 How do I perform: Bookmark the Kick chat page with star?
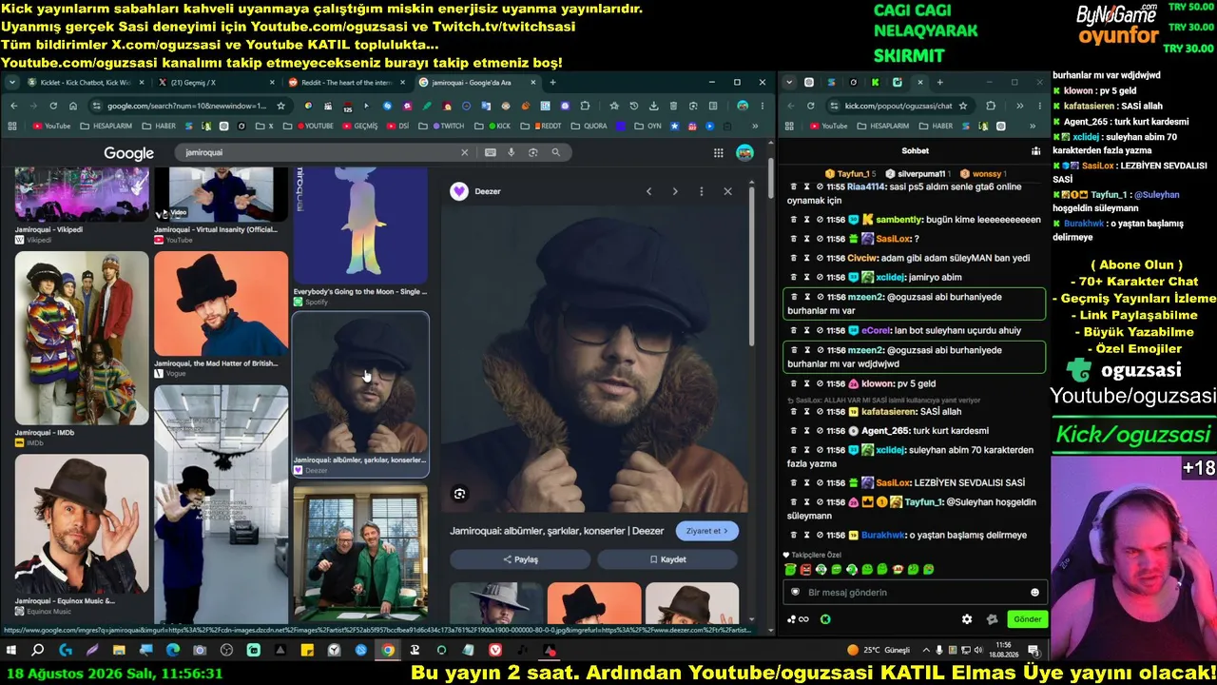point(963,106)
